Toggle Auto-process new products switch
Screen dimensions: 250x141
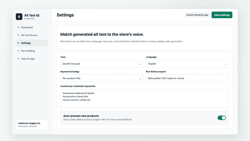point(222,118)
